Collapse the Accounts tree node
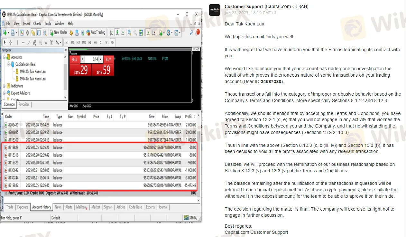Image resolution: width=406 pixels, height=237 pixels. click(4, 57)
